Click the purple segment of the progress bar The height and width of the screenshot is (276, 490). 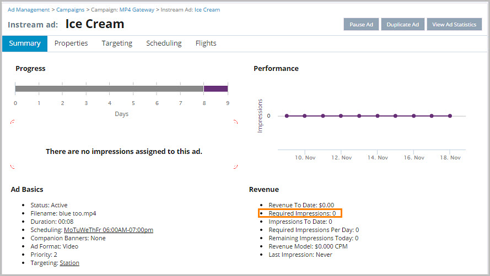[x=216, y=89]
